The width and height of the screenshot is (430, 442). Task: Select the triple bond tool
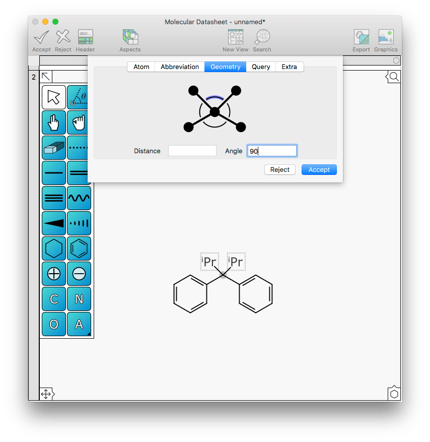(53, 198)
